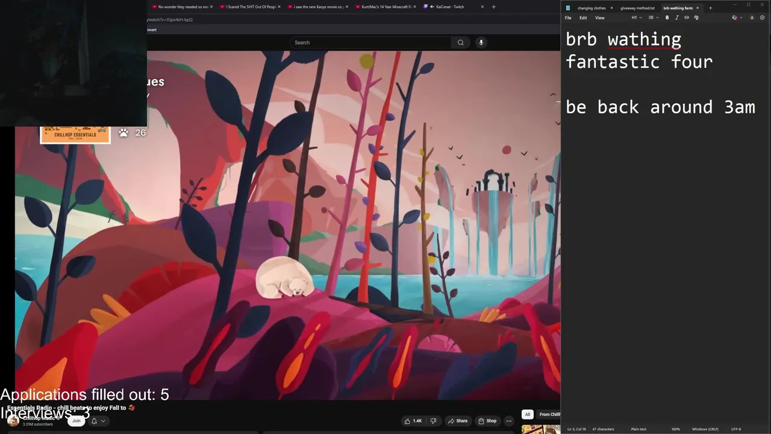Image resolution: width=771 pixels, height=434 pixels.
Task: Click the video title 'Essentials Radio'
Action: click(71, 408)
